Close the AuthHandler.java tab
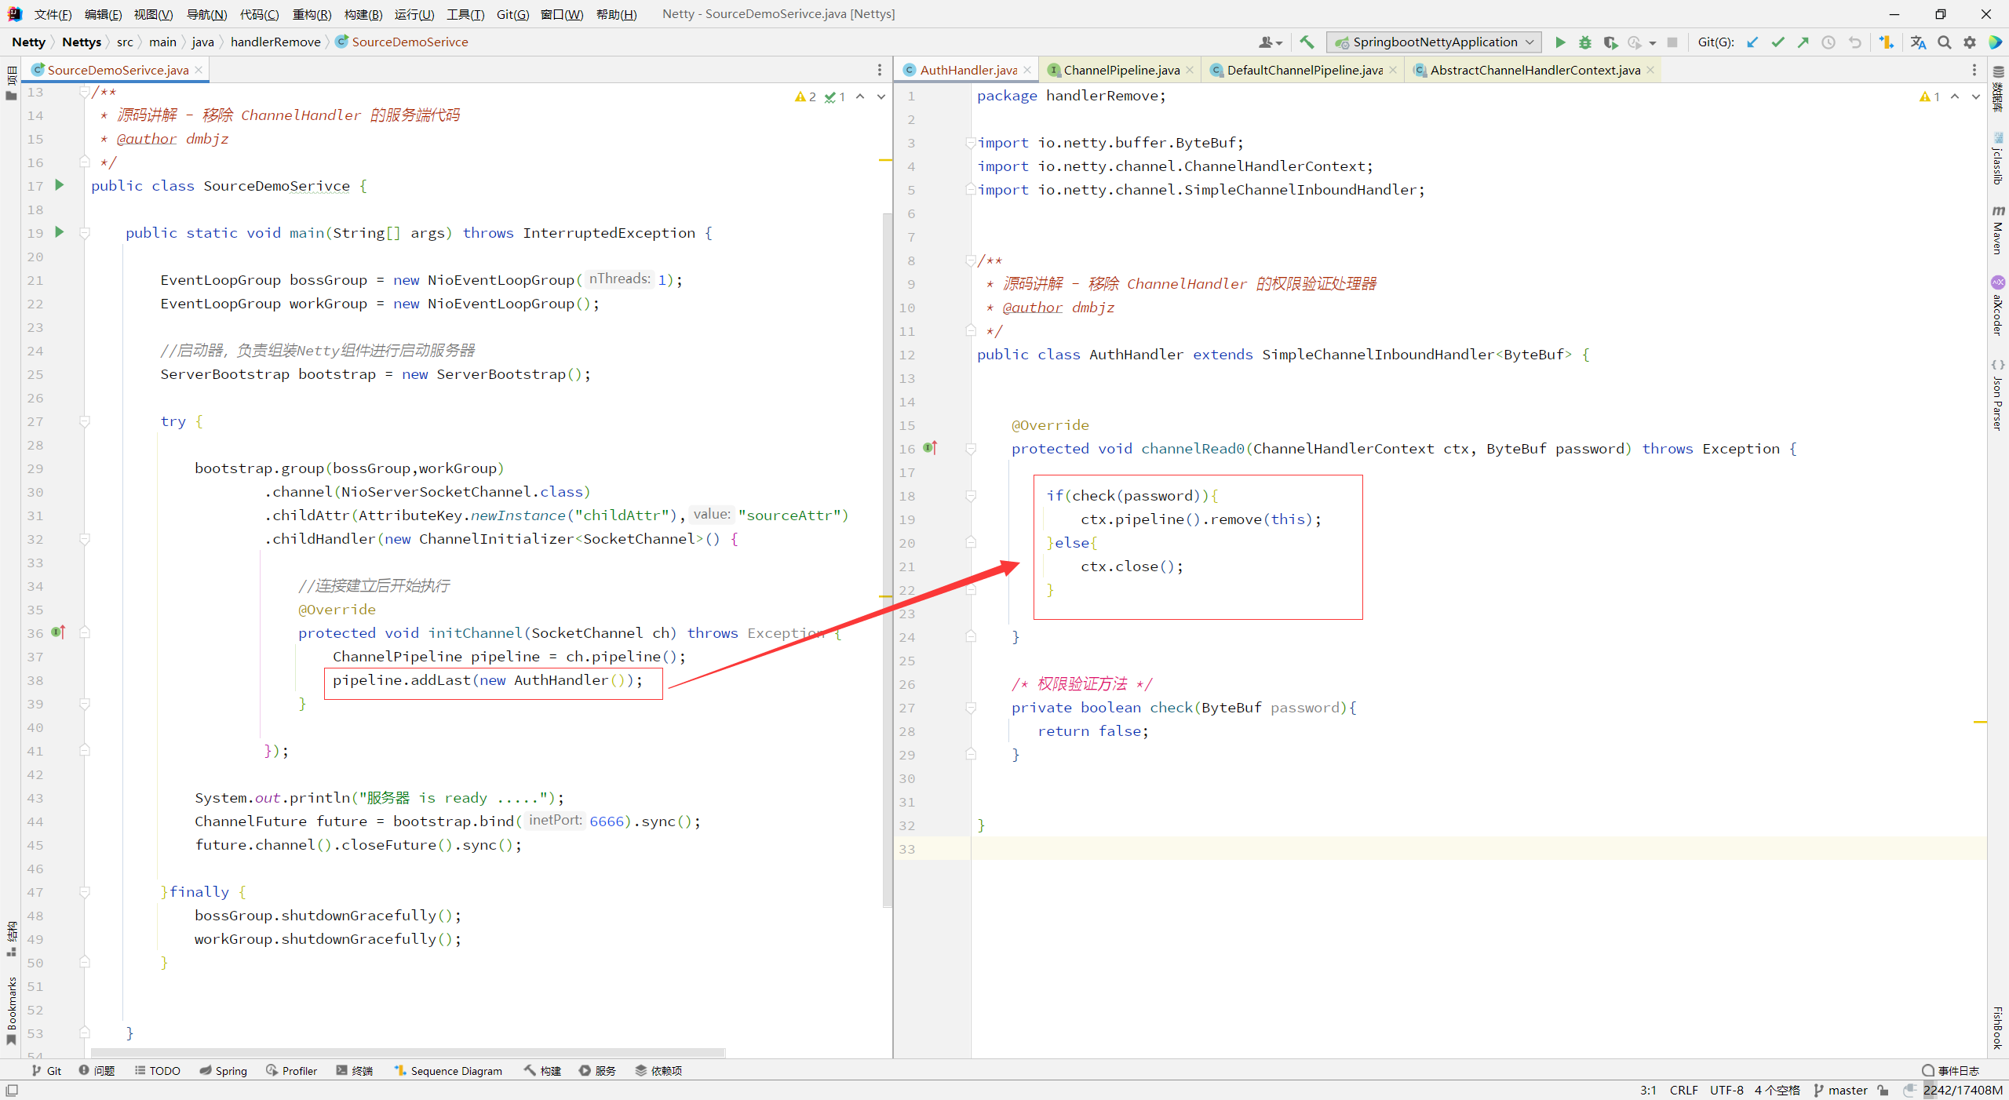The height and width of the screenshot is (1100, 2009). 1027,70
